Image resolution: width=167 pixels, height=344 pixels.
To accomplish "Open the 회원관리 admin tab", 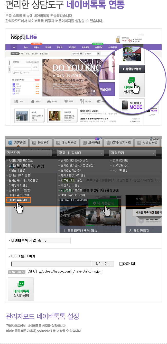I will pos(91,142).
